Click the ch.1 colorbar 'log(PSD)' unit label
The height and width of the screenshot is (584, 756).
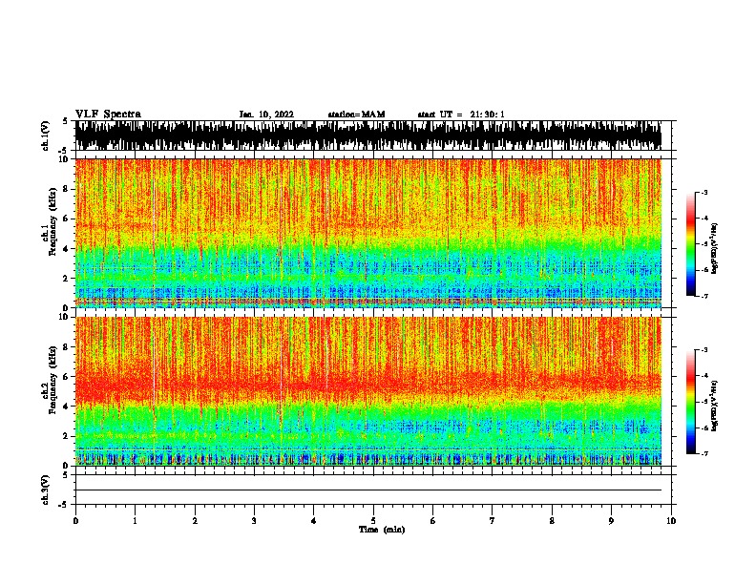click(x=715, y=249)
